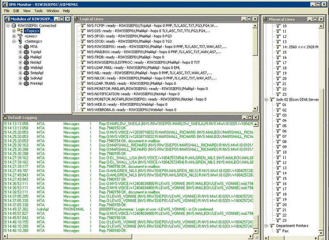Click the IsdnApl module gear icon
The width and height of the screenshot is (329, 240).
(26, 78)
